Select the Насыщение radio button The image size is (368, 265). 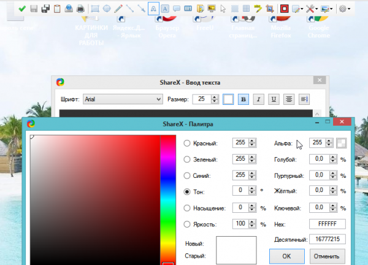pos(187,208)
